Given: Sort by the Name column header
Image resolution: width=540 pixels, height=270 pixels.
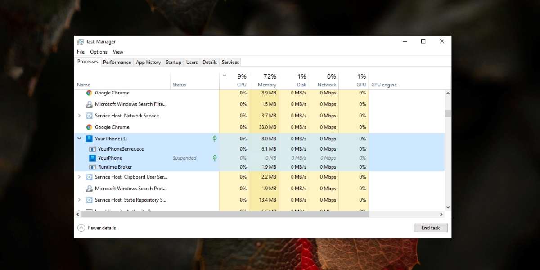Looking at the screenshot, I should pyautogui.click(x=122, y=80).
